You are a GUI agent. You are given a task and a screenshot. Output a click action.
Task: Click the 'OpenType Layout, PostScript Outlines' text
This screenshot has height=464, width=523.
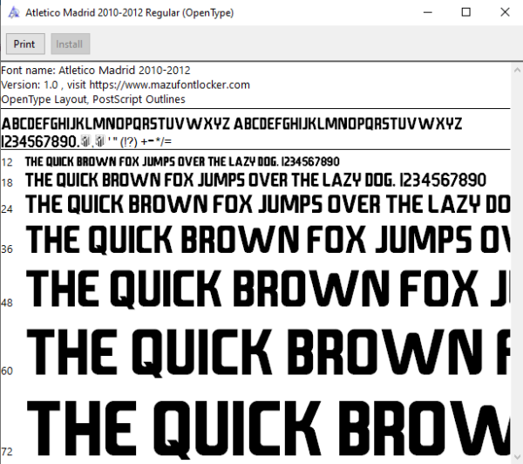point(93,99)
